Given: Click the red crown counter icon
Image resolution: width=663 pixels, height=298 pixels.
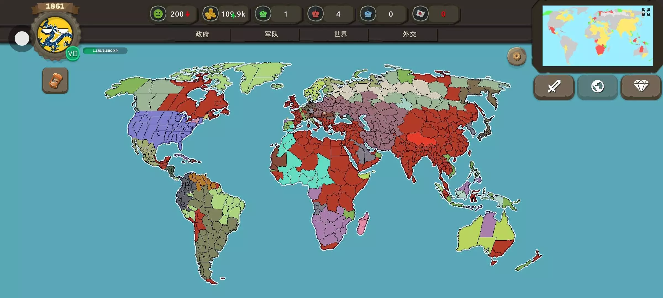Looking at the screenshot, I should (x=315, y=14).
